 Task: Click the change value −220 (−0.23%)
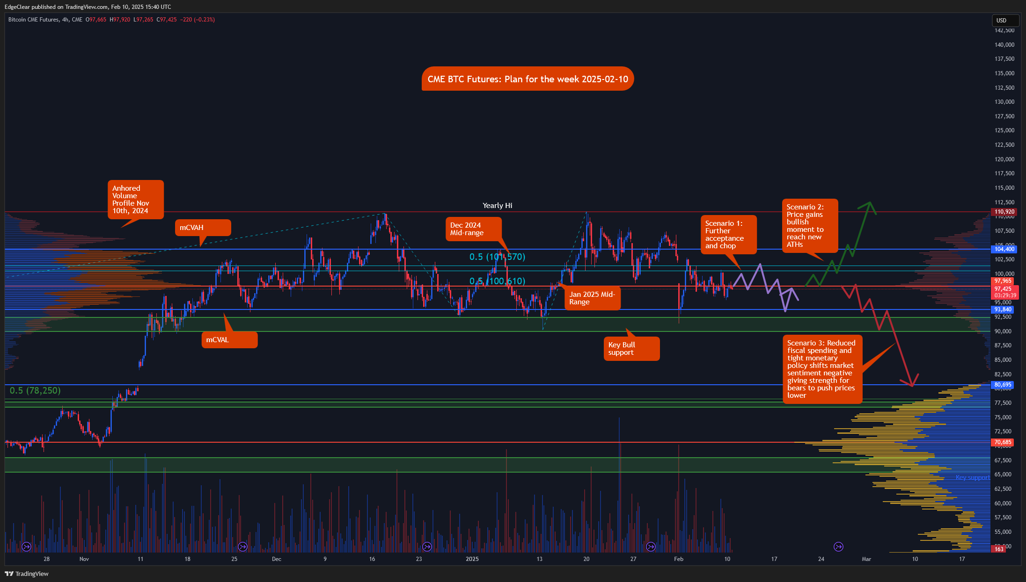pos(198,20)
